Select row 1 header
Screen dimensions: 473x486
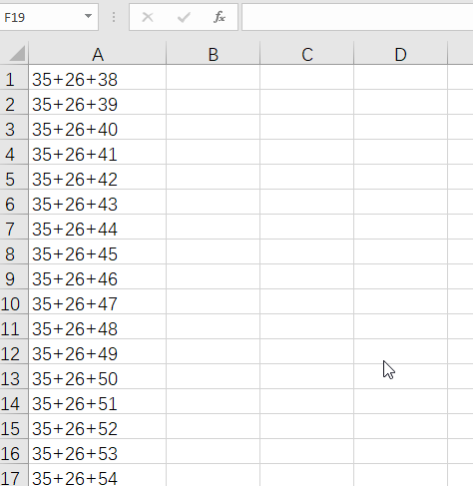click(x=14, y=77)
